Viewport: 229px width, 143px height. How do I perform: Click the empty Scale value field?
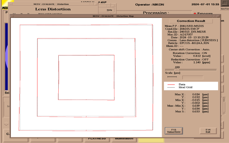(193, 77)
